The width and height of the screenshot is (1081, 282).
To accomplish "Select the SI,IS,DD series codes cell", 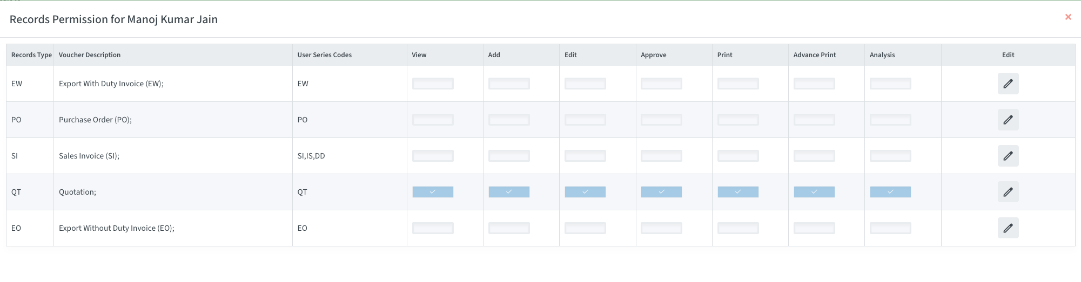I will point(311,156).
